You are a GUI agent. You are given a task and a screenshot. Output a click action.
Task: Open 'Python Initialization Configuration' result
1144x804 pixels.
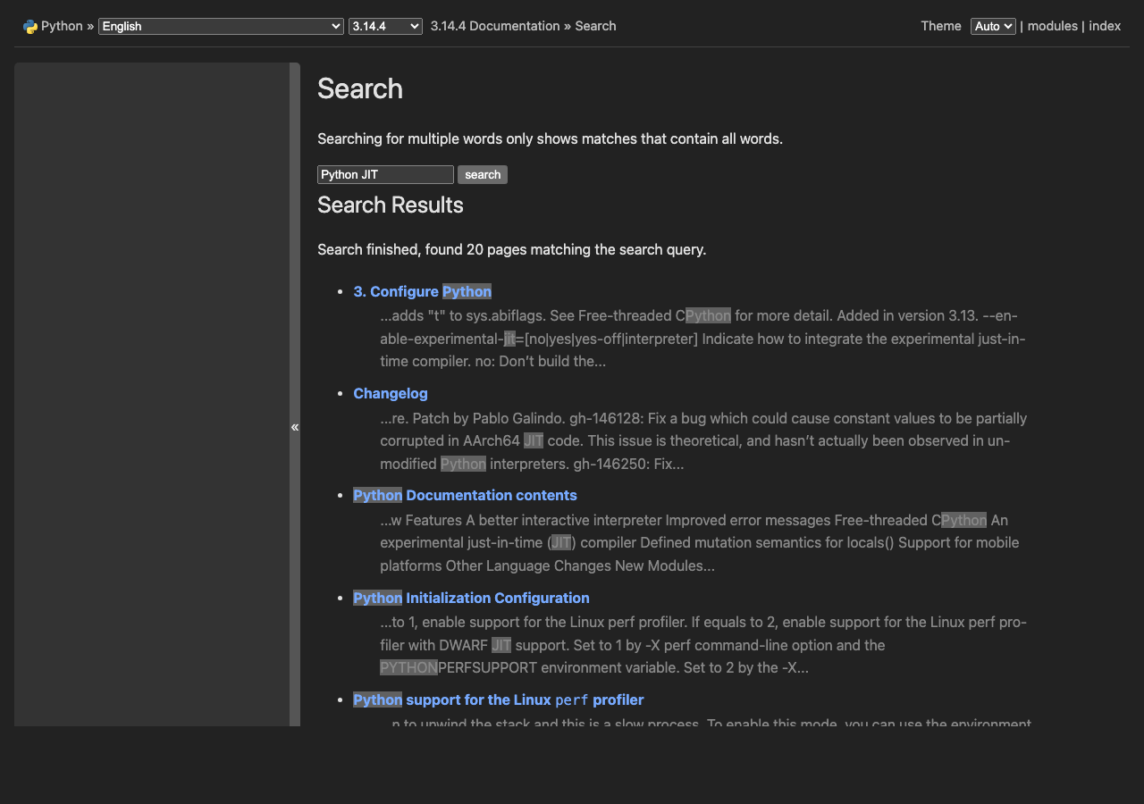[x=471, y=598]
